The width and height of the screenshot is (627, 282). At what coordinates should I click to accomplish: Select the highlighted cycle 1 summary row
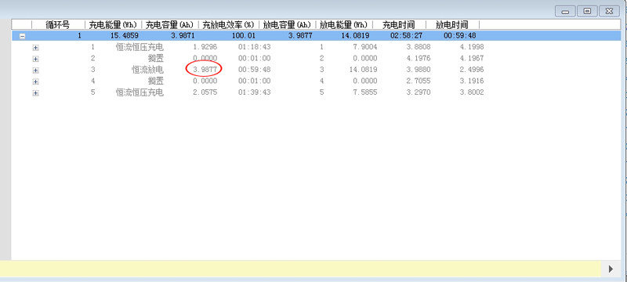[x=316, y=35]
